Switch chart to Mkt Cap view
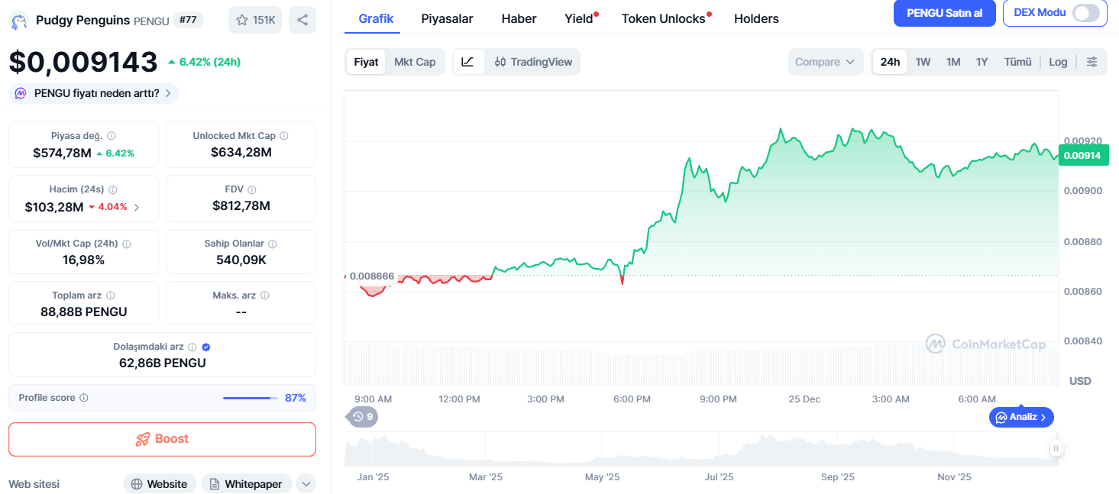This screenshot has height=494, width=1119. [x=415, y=62]
